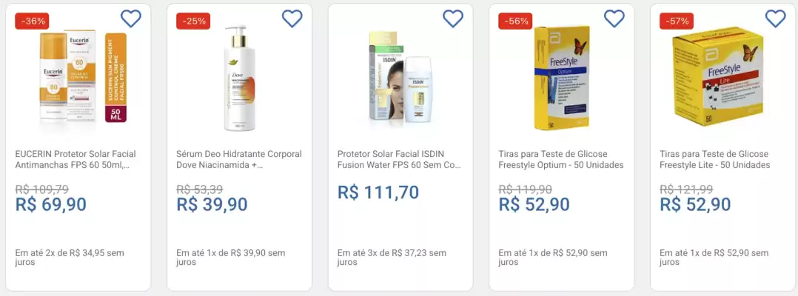Click heart icon on Freestyle Lite card
This screenshot has height=296, width=798.
pyautogui.click(x=775, y=18)
